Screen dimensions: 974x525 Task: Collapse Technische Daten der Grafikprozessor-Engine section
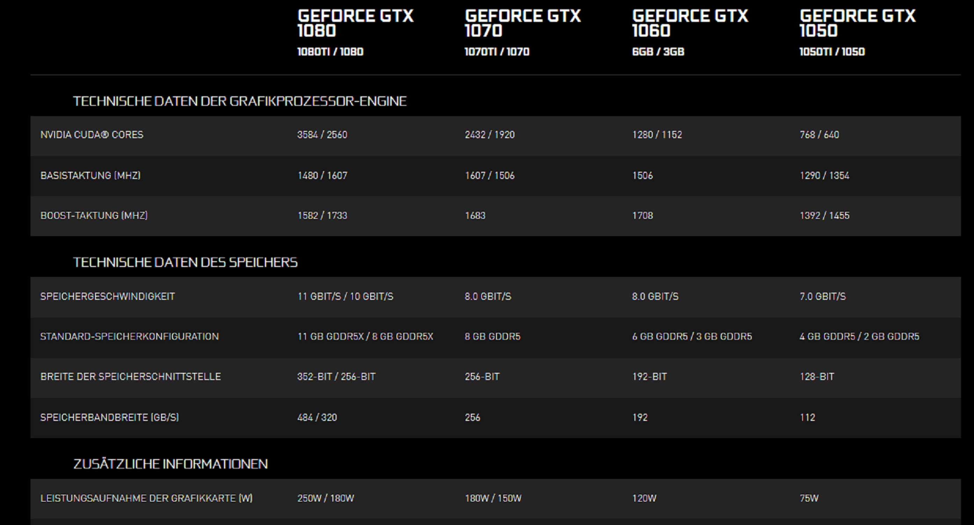tap(240, 101)
